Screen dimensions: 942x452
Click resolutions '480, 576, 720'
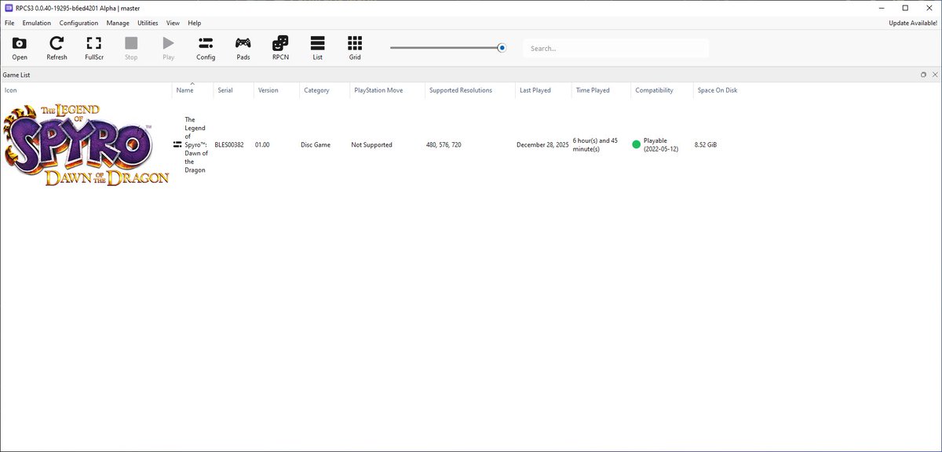pos(444,145)
